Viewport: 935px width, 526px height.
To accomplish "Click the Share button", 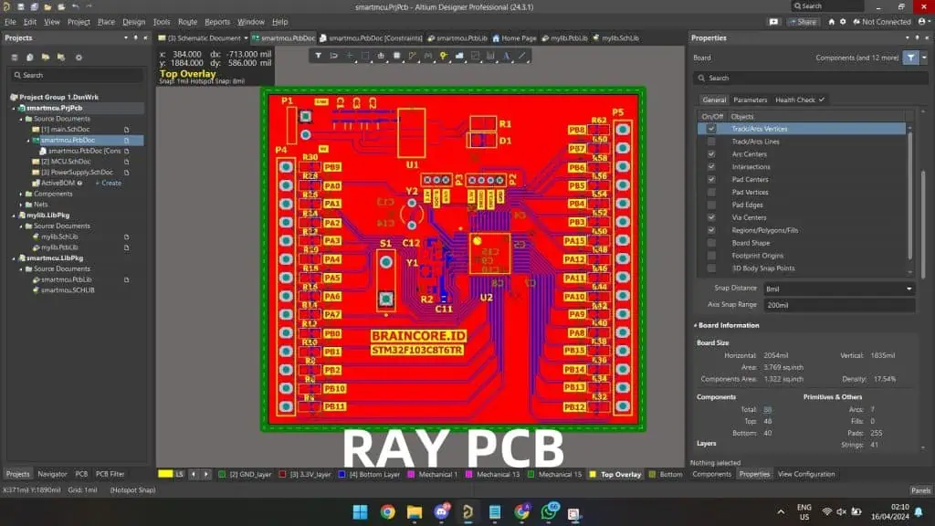I will pyautogui.click(x=804, y=22).
